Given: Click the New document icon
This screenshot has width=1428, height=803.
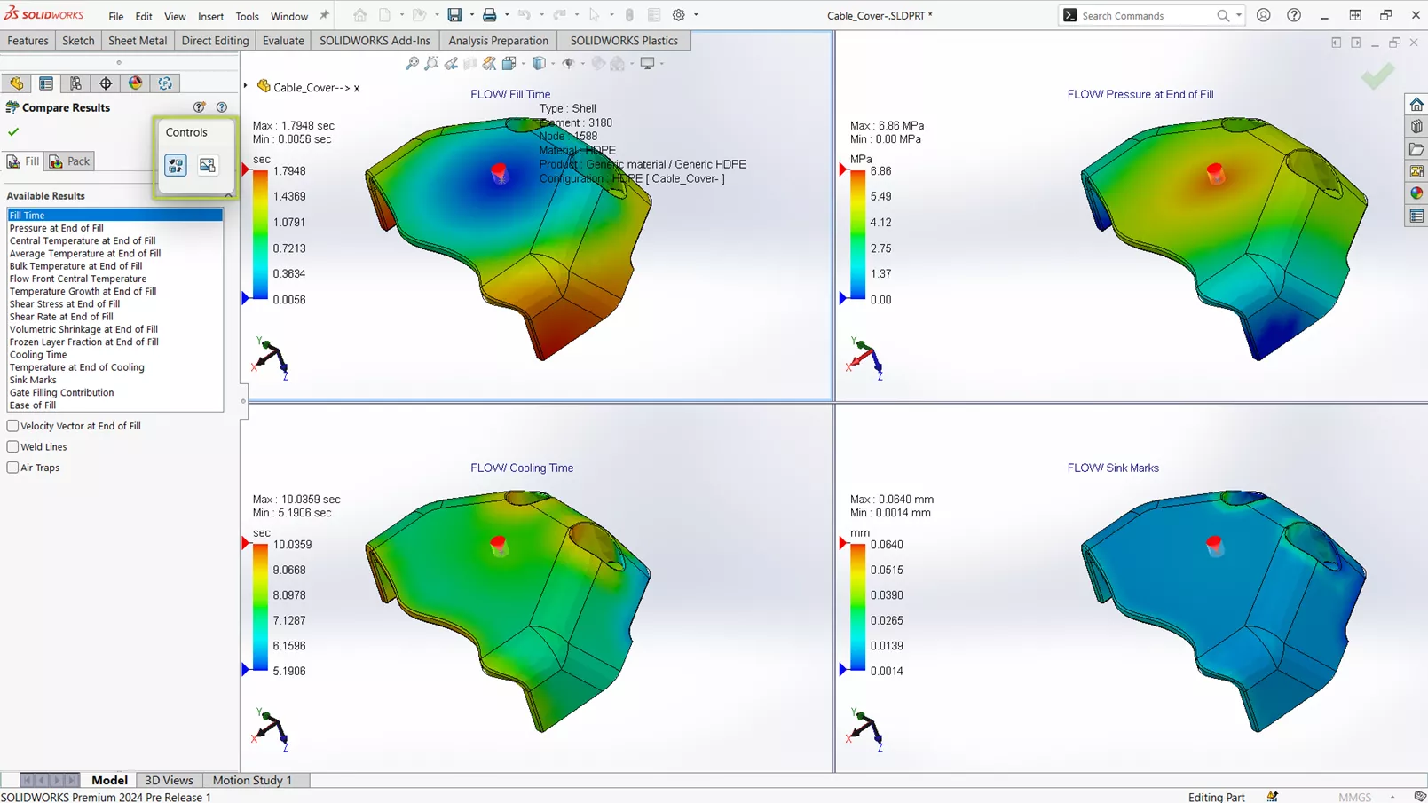Looking at the screenshot, I should pyautogui.click(x=385, y=15).
